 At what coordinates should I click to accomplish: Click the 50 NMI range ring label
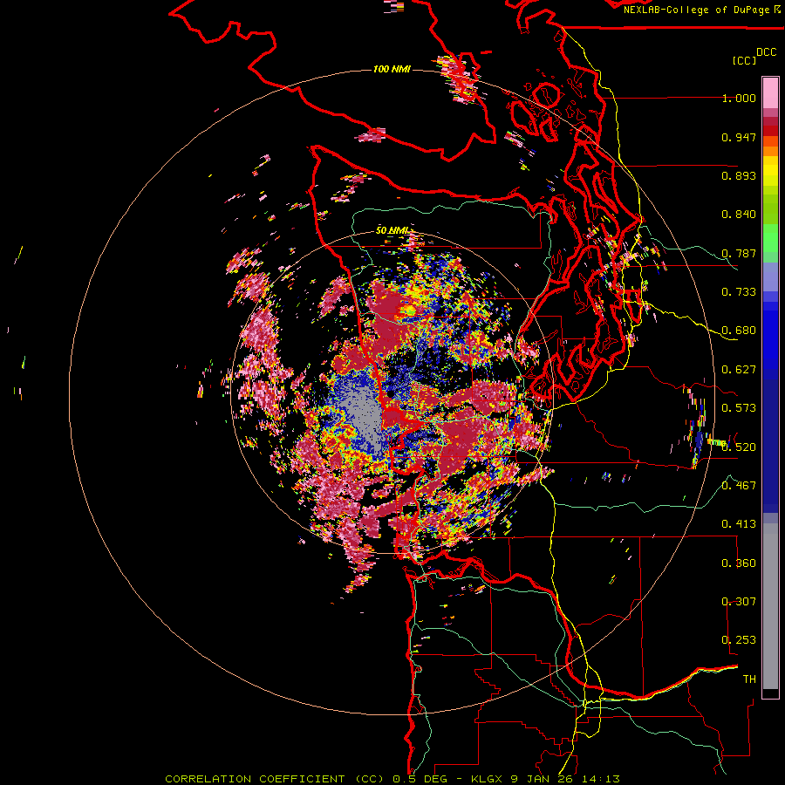tap(392, 231)
